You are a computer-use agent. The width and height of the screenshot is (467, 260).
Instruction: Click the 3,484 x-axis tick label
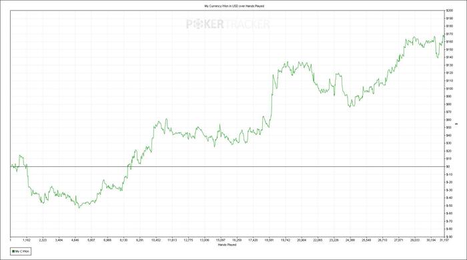[59, 240]
